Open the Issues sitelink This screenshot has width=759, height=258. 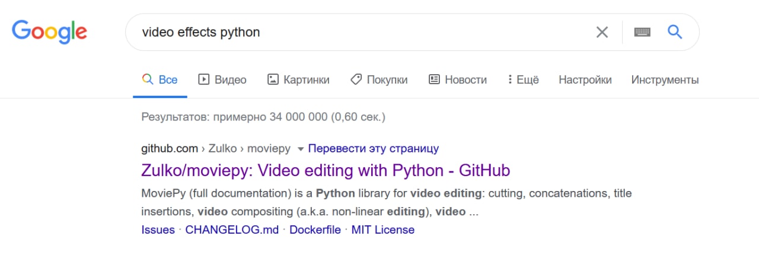click(158, 230)
